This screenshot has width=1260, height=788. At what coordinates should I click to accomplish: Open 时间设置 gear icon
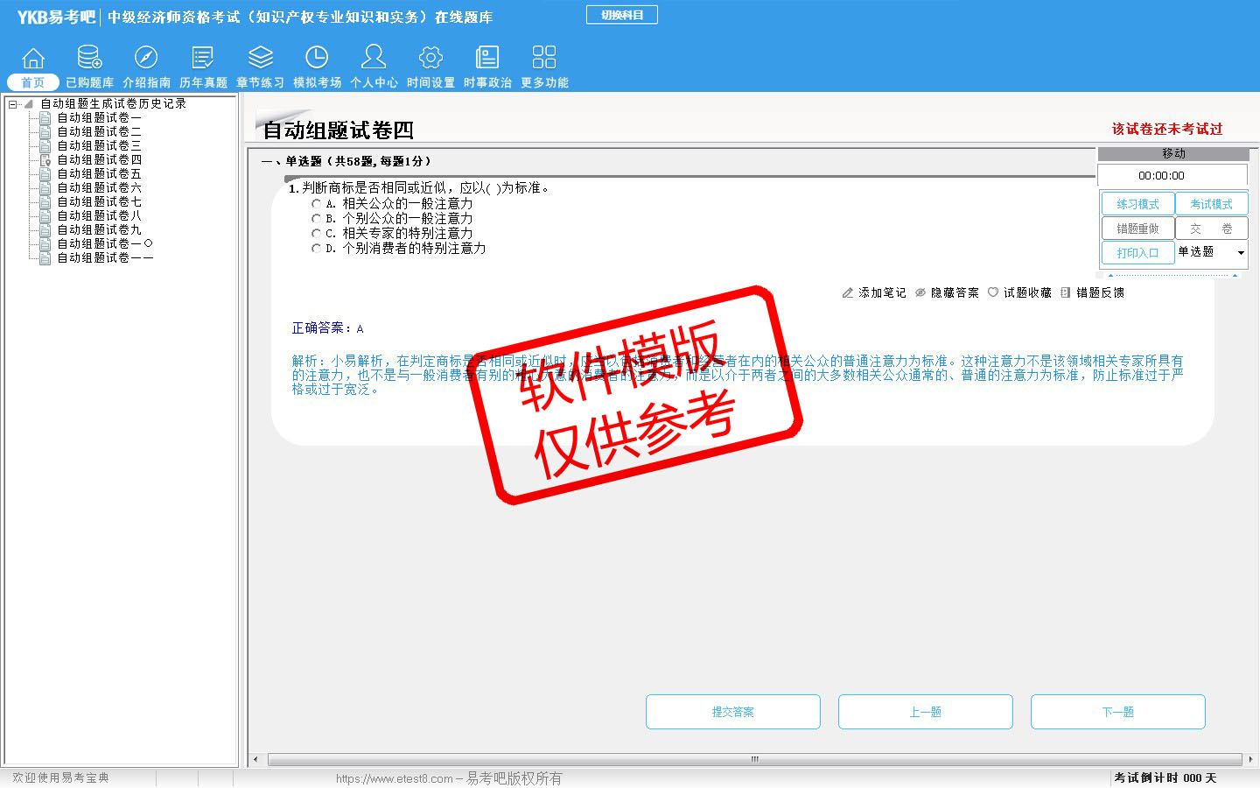[x=430, y=59]
